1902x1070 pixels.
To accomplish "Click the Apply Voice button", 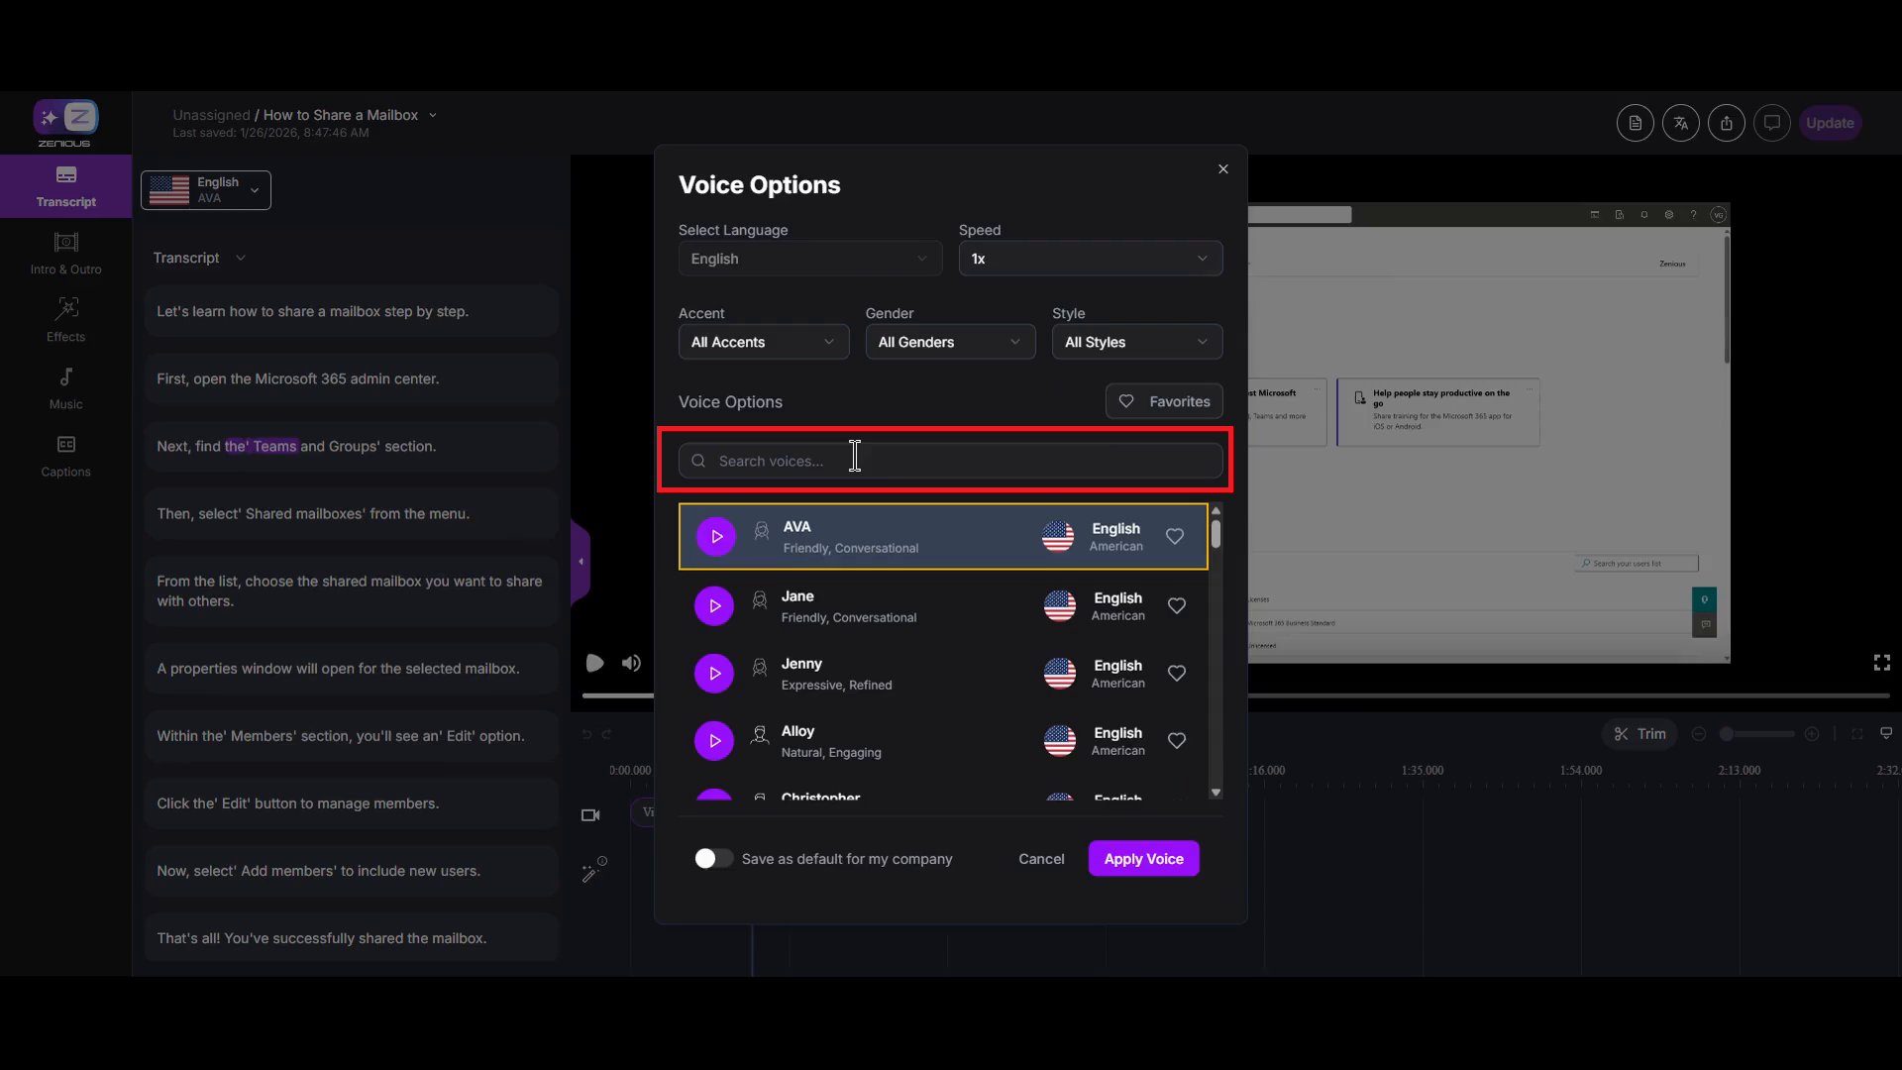I will (x=1143, y=859).
